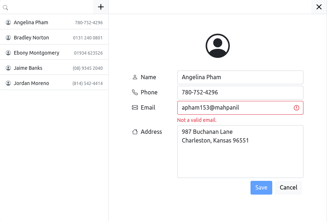
Task: Click the Address home icon
Action: [x=134, y=131]
